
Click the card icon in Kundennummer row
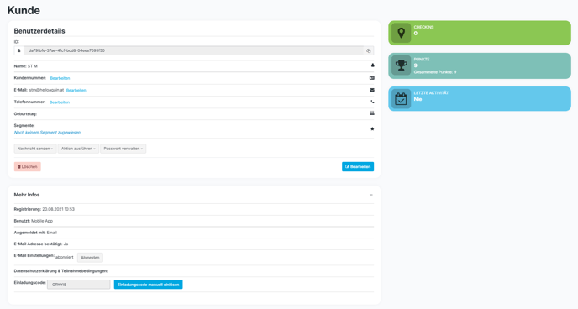coord(372,78)
